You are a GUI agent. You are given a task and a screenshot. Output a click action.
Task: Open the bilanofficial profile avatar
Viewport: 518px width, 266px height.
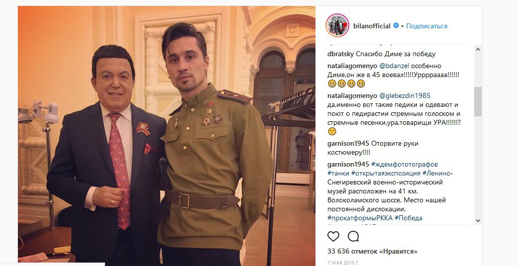point(337,25)
